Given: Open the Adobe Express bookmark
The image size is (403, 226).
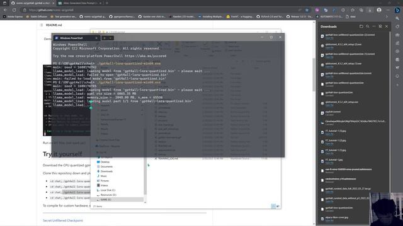Looking at the screenshot, I should (13, 16).
